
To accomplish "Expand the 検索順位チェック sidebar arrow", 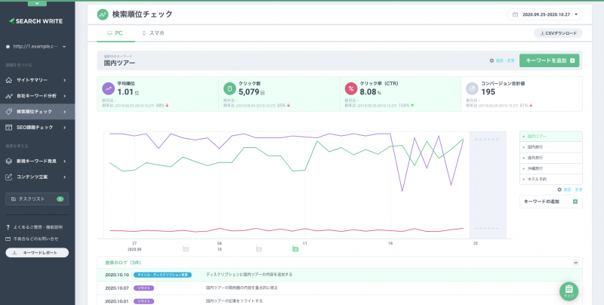I will coord(64,112).
